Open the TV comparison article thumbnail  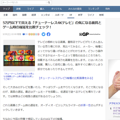point(19,56)
